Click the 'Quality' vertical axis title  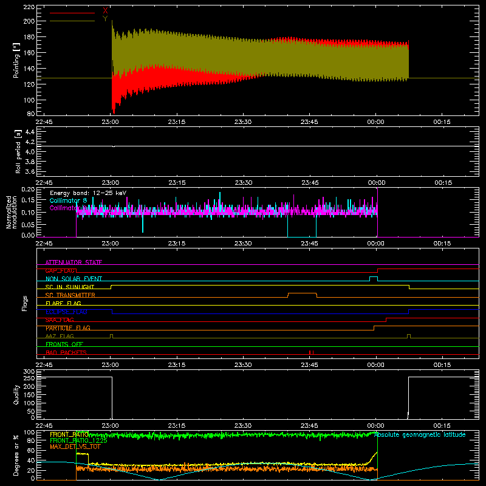pos(16,394)
